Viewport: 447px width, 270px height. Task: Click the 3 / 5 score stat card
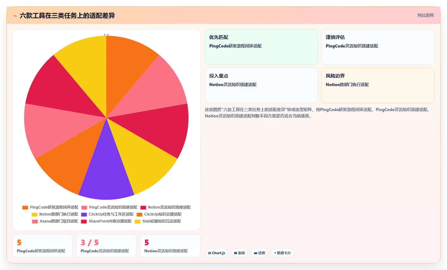pos(106,246)
